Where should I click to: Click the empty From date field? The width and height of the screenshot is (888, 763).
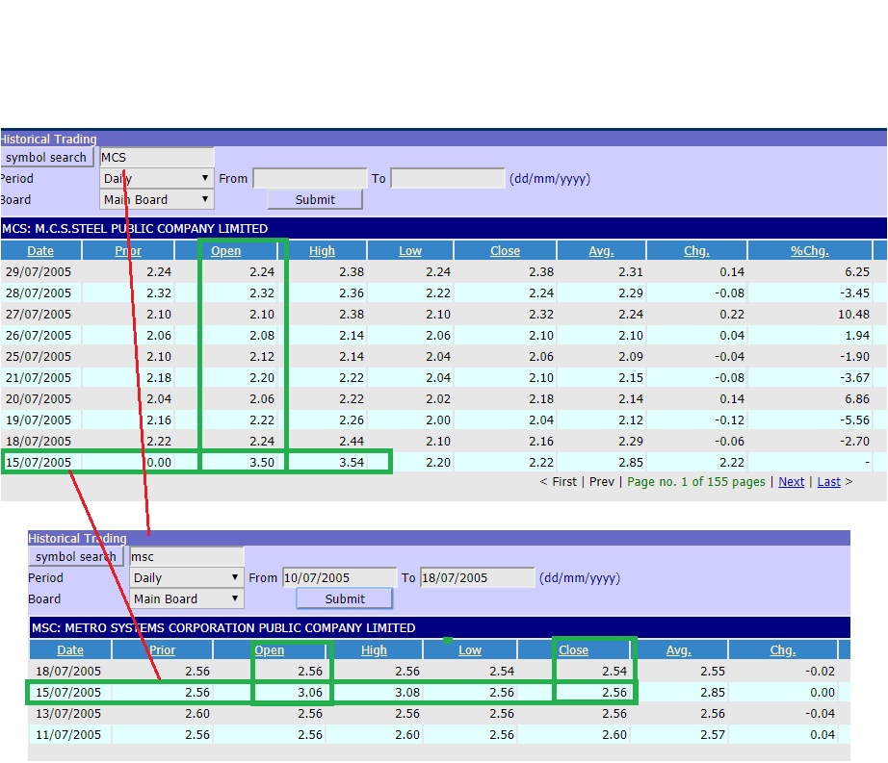pyautogui.click(x=310, y=178)
